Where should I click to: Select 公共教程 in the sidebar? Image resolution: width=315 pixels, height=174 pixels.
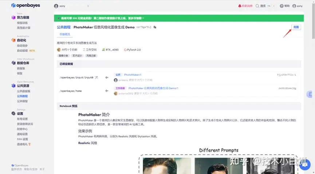(x=22, y=96)
